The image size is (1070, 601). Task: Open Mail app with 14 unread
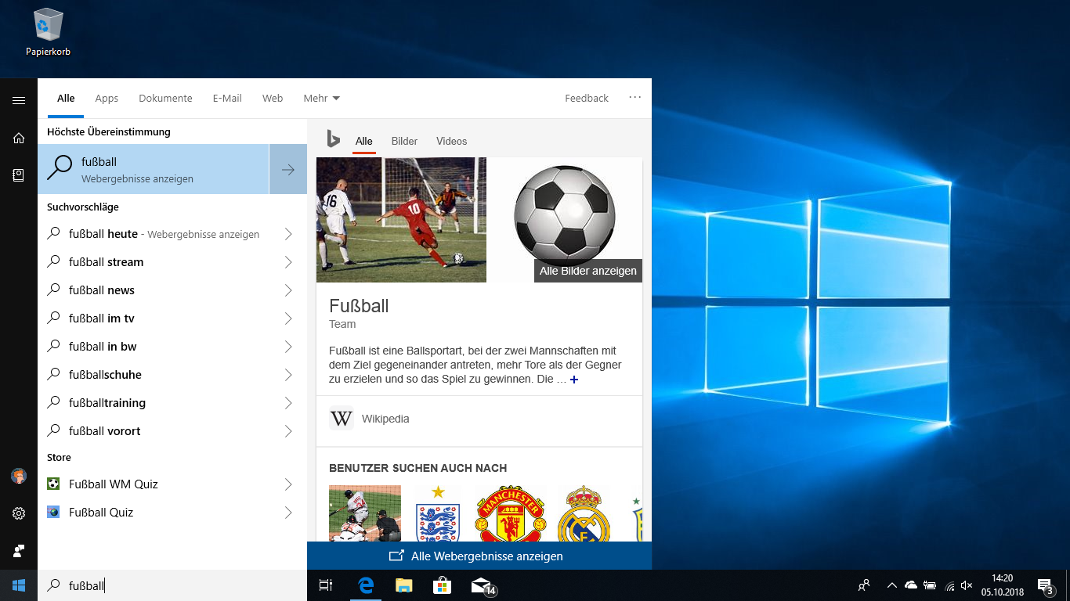click(482, 585)
